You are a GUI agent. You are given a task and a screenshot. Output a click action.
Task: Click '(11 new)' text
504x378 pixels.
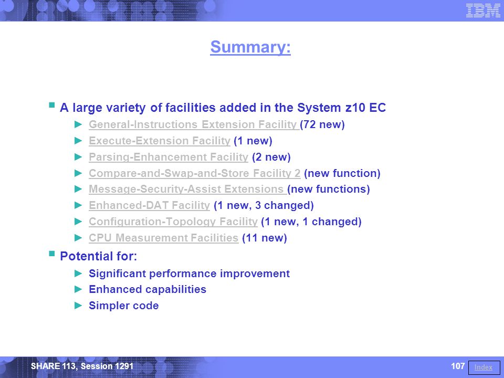[x=265, y=238]
